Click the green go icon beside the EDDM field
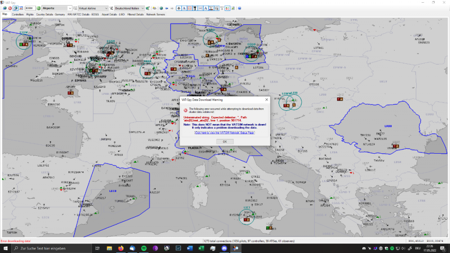Viewport: 450px width, 253px height. pos(39,8)
